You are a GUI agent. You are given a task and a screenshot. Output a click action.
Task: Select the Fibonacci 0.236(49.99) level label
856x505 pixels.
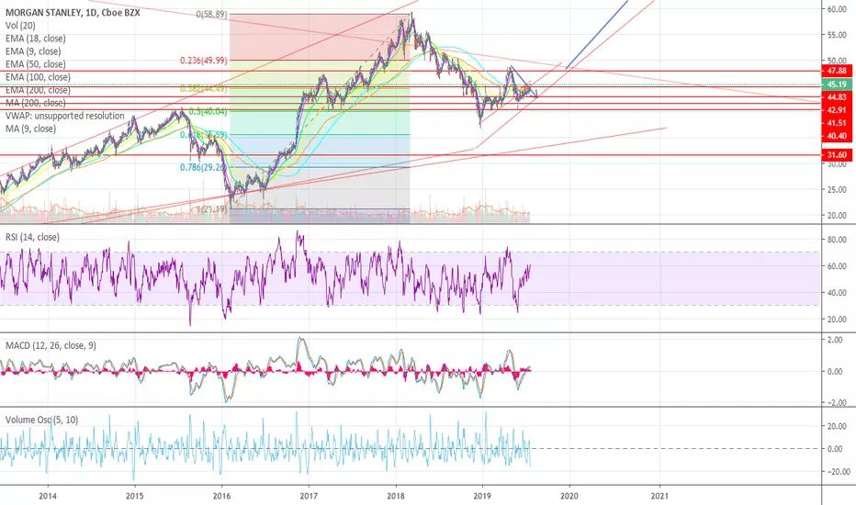coord(204,61)
